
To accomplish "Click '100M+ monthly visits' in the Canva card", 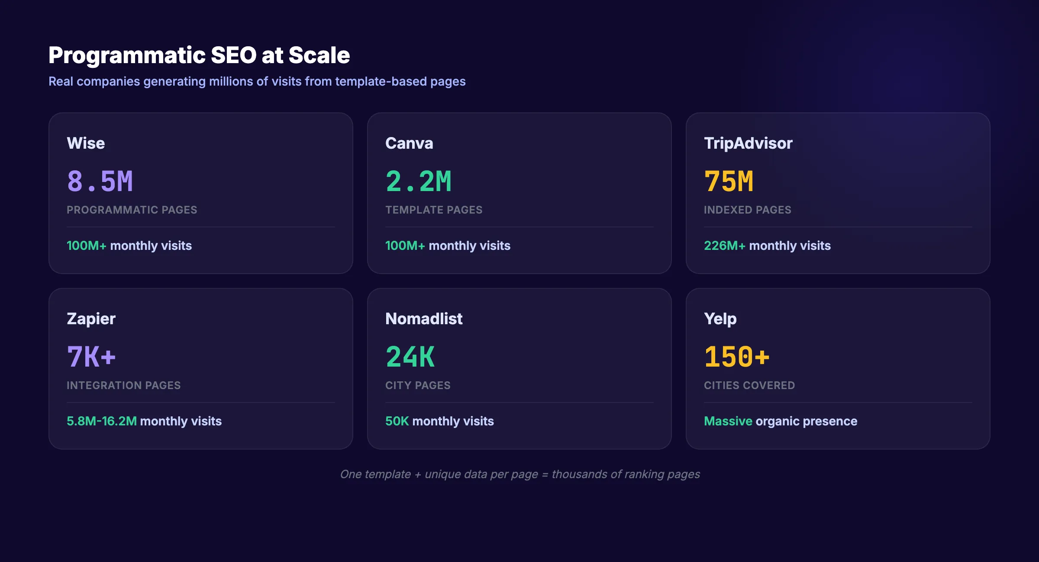I will 448,246.
